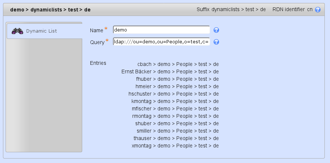Screen dimensions: 330x163
Task: Select the Dynamic List tab label
Action: [x=41, y=31]
